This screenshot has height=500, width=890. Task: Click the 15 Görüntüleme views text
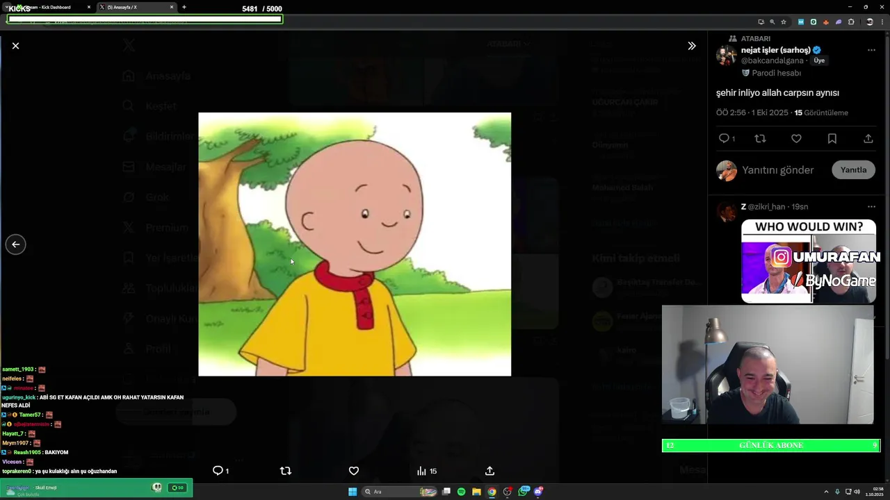click(821, 112)
